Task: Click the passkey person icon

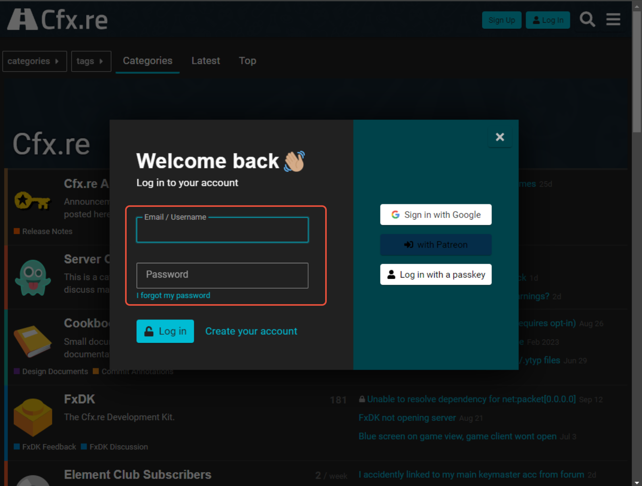Action: pos(391,274)
